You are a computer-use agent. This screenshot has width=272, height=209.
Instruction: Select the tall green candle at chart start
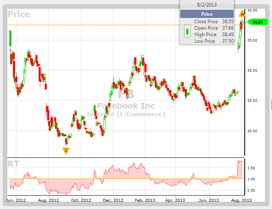coord(10,38)
